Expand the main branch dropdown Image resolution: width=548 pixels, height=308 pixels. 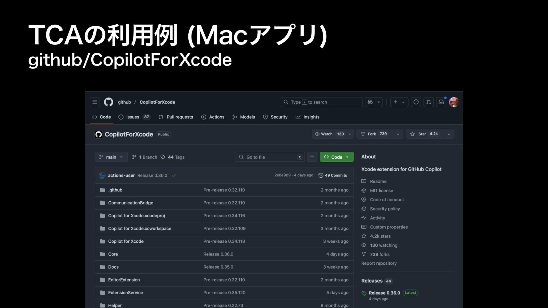click(111, 157)
